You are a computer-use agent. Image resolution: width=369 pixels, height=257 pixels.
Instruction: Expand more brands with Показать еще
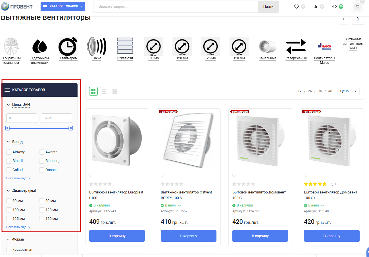pyautogui.click(x=18, y=178)
